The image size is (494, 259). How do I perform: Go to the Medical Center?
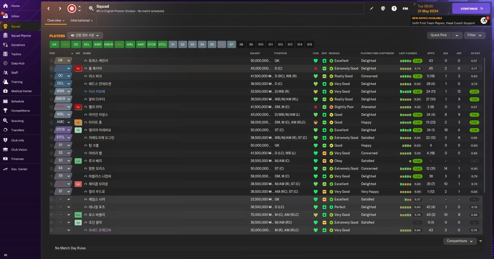tap(21, 91)
